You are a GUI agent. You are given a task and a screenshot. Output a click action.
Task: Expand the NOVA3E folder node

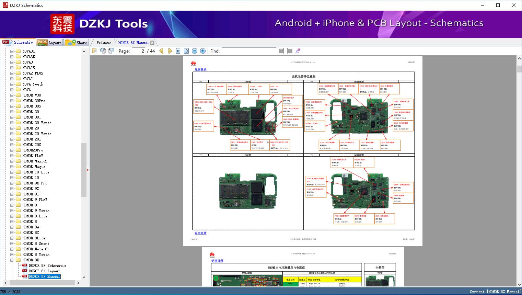[12, 57]
